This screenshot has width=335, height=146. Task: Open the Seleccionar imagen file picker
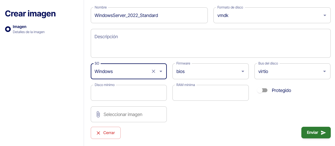(x=129, y=114)
